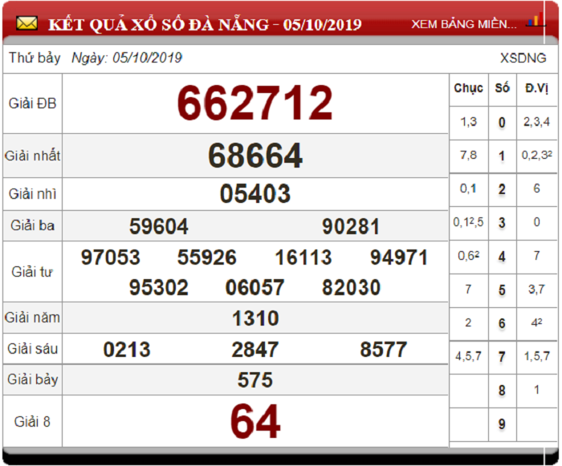
Task: Select sixth prize number 0213
Action: (127, 350)
